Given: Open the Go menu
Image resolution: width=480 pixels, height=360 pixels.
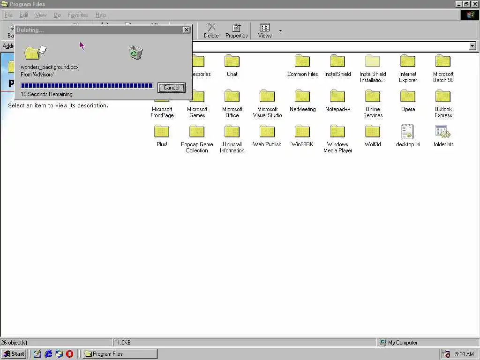Looking at the screenshot, I should (x=57, y=15).
